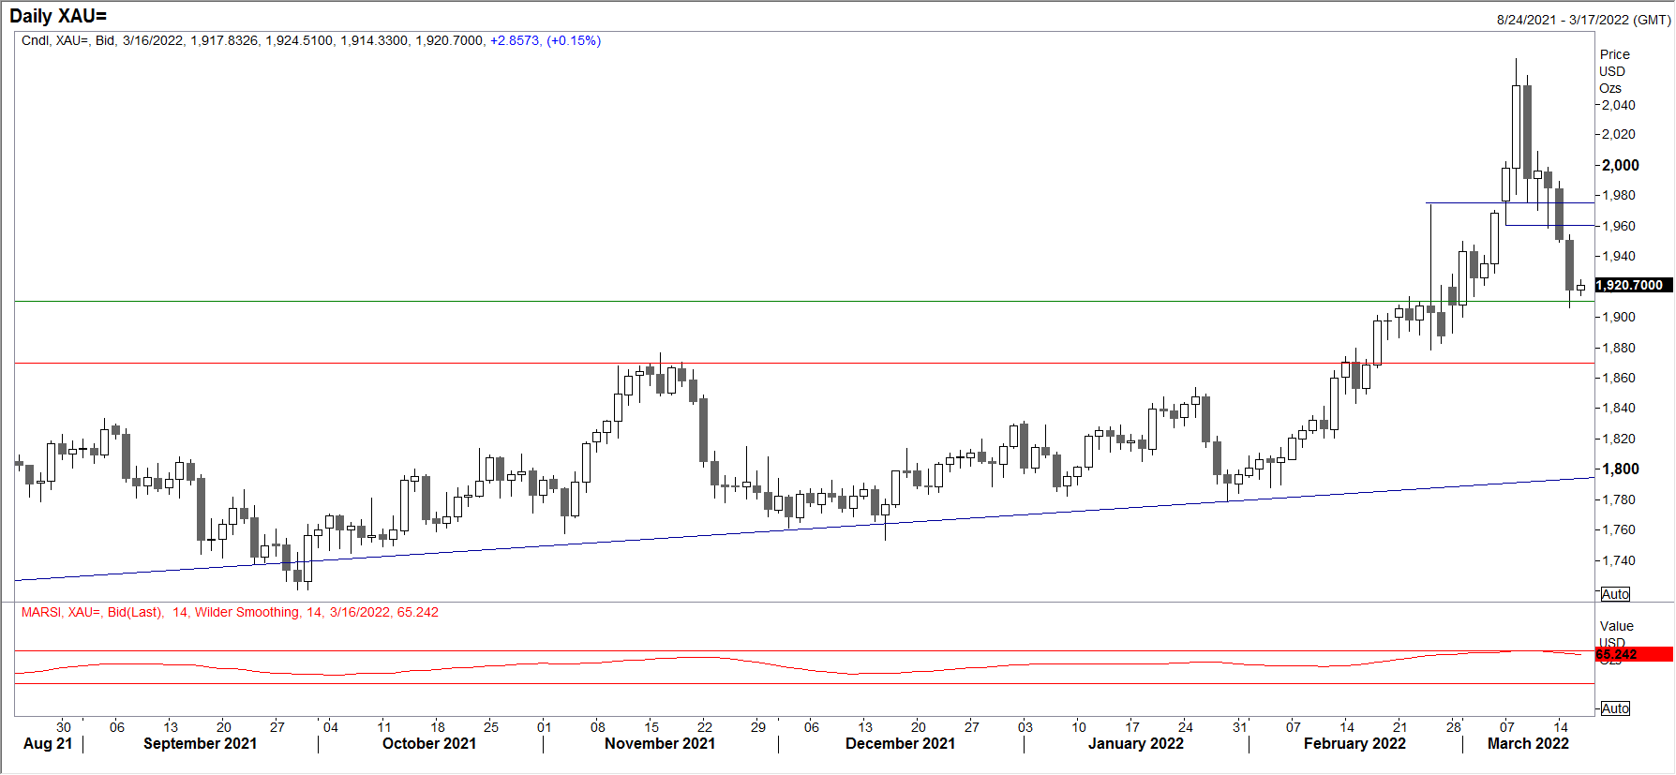The image size is (1676, 775).
Task: Select the 'September 2021' month label
Action: tap(200, 743)
